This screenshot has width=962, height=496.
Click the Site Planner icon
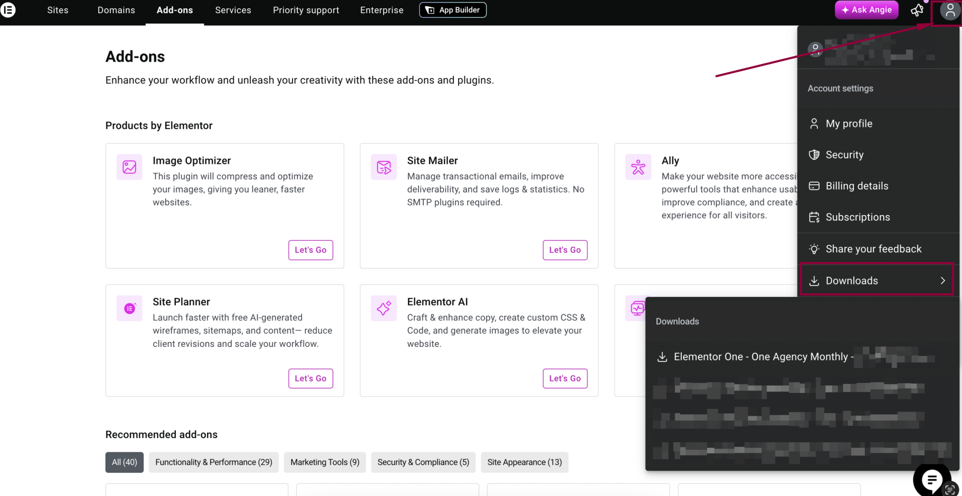coord(129,308)
